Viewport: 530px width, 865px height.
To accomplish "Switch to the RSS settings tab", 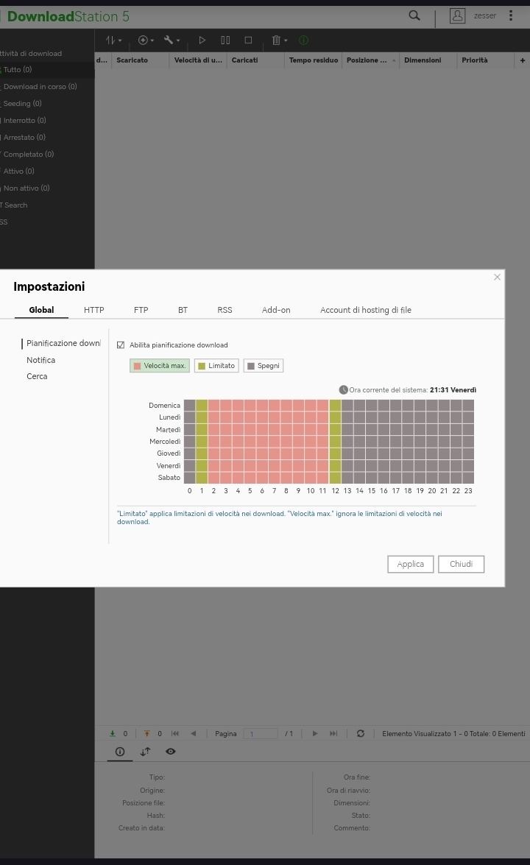I will click(225, 310).
